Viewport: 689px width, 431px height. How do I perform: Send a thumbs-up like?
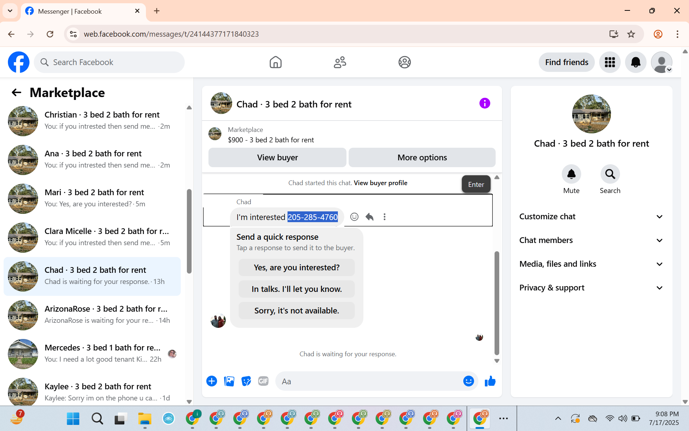(x=490, y=381)
